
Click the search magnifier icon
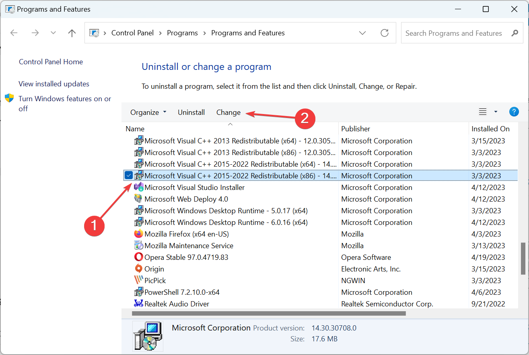coord(515,33)
